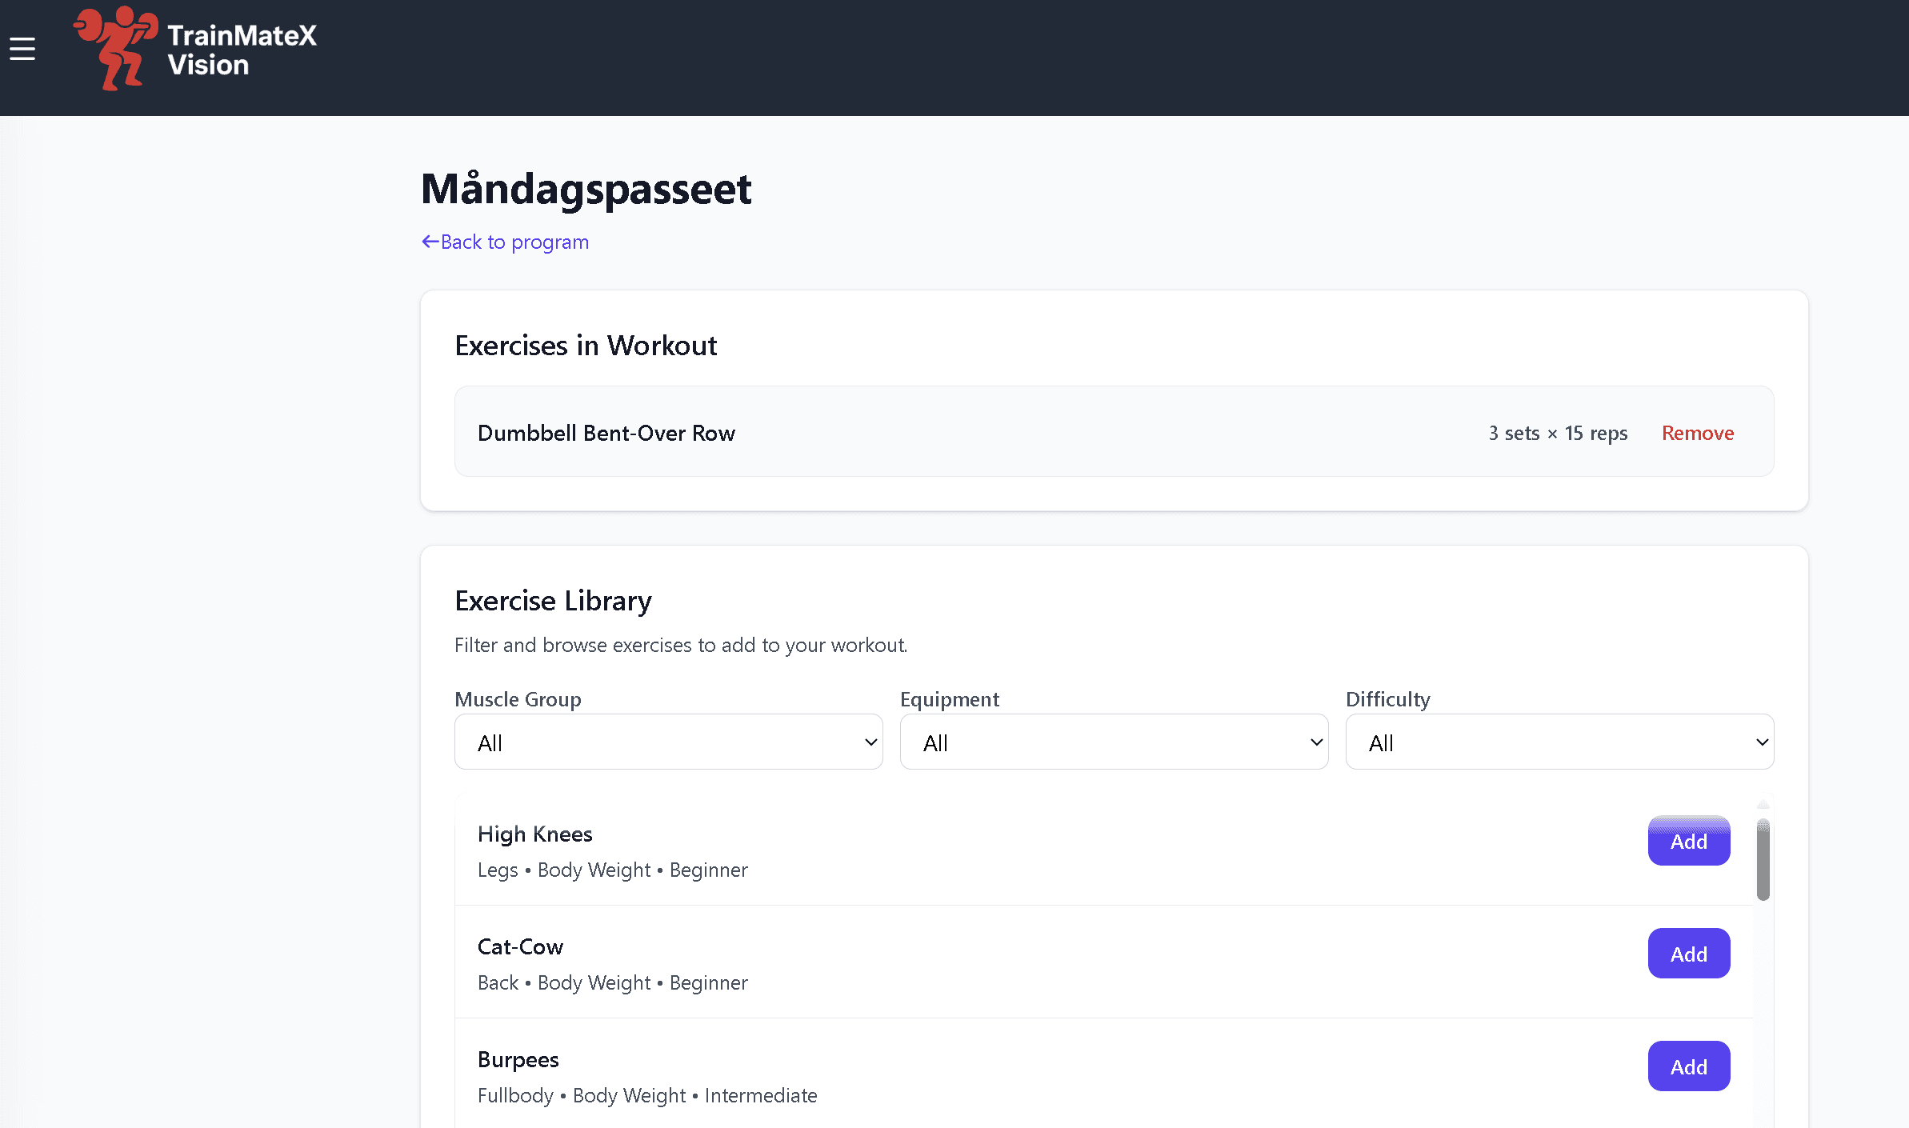Click the '3 sets × 15 reps' text
The width and height of the screenshot is (1909, 1128).
pos(1557,433)
